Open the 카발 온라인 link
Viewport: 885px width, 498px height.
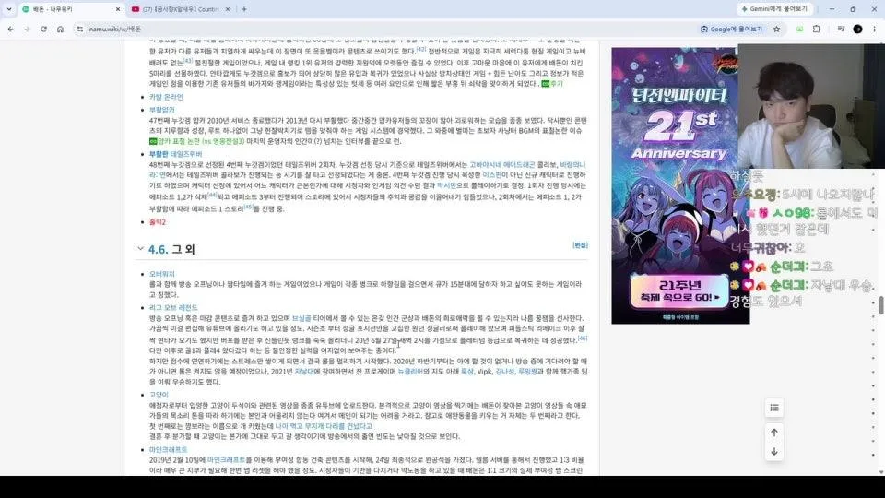point(166,97)
